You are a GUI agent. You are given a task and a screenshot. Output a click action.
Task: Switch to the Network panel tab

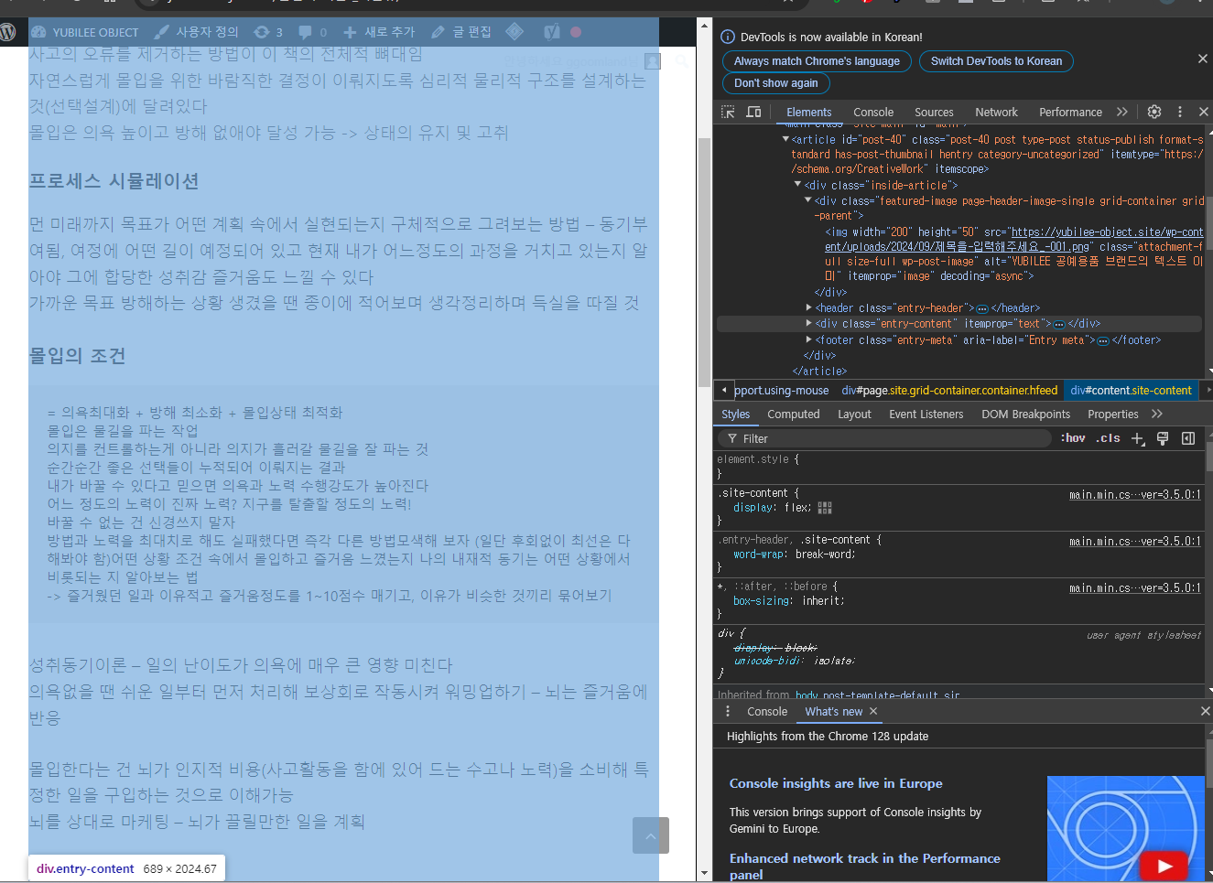tap(996, 112)
